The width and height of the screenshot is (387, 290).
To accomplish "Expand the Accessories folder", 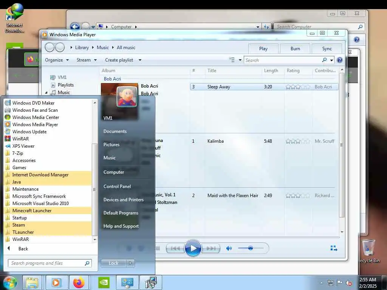I will pyautogui.click(x=24, y=160).
